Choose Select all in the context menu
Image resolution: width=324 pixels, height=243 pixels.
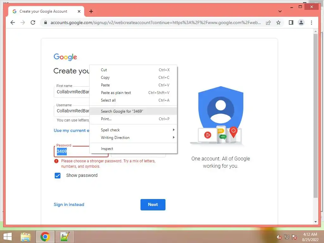pos(133,100)
